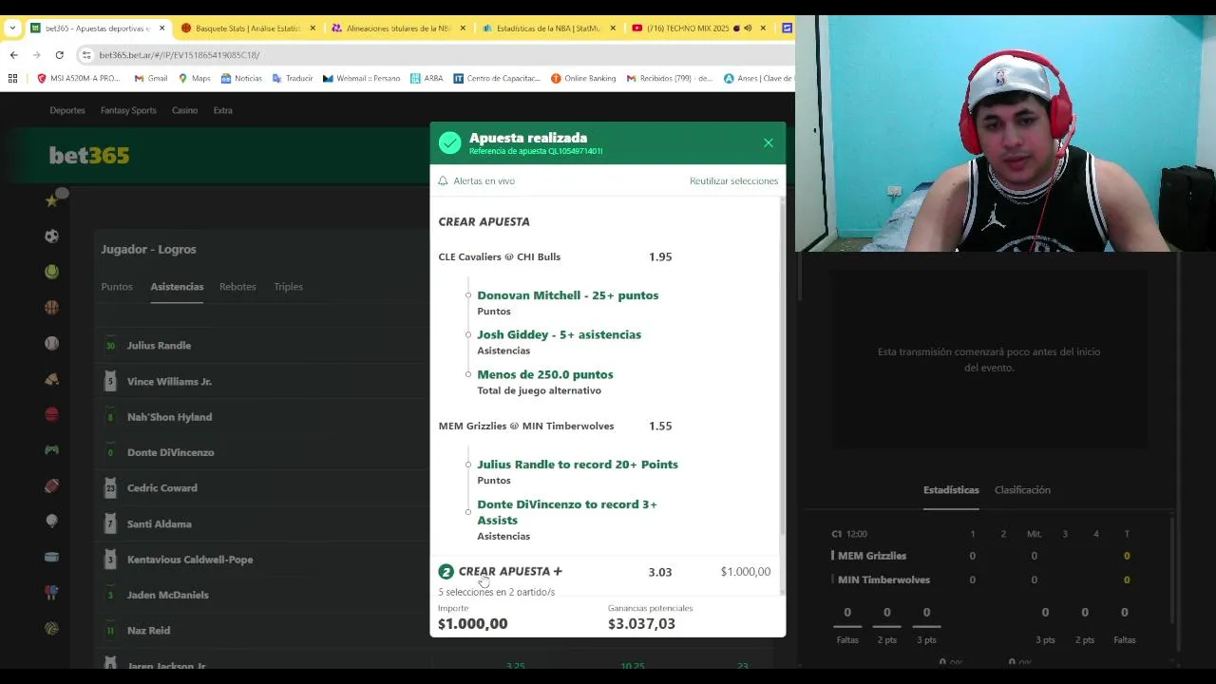
Task: Select Cedric Coward player row
Action: pyautogui.click(x=262, y=488)
